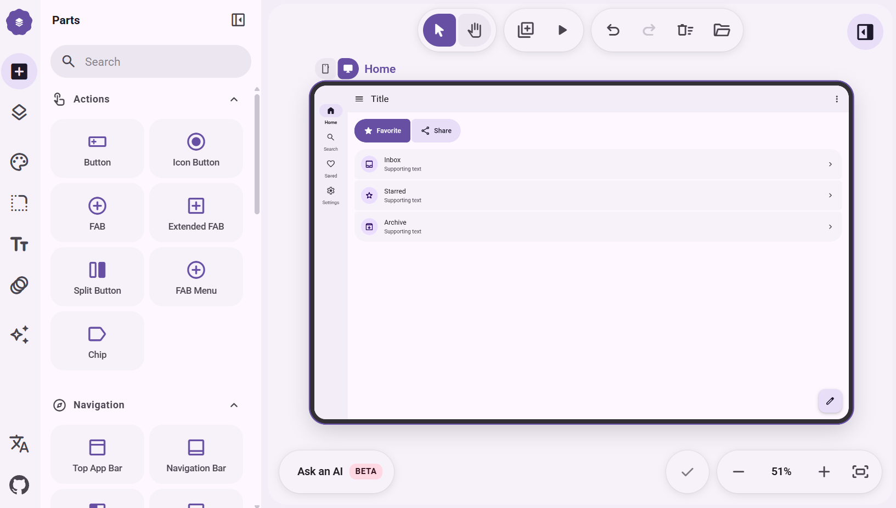The image size is (896, 508).
Task: Open the language translate icon
Action: [x=19, y=444]
